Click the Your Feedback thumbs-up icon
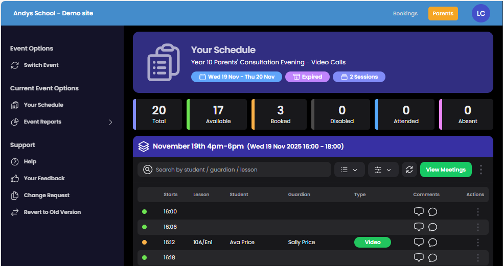This screenshot has height=266, width=503. click(x=15, y=179)
